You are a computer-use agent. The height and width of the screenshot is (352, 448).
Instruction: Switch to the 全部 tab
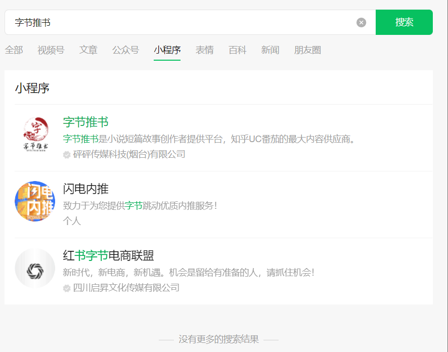[x=14, y=50]
